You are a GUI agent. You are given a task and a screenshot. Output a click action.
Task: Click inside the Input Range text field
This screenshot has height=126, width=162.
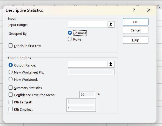(x=88, y=24)
